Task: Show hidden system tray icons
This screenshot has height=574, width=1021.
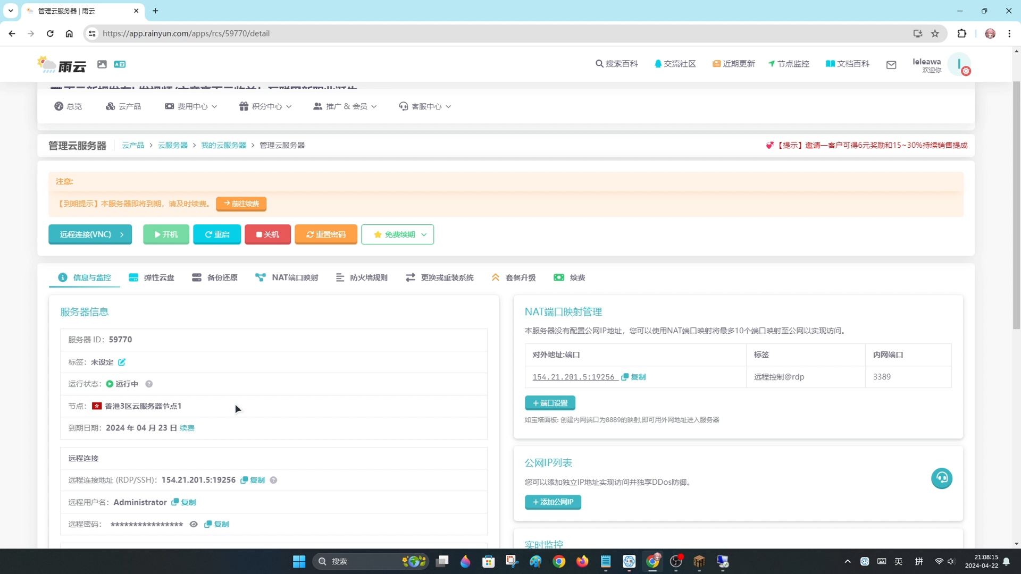Action: 848,561
